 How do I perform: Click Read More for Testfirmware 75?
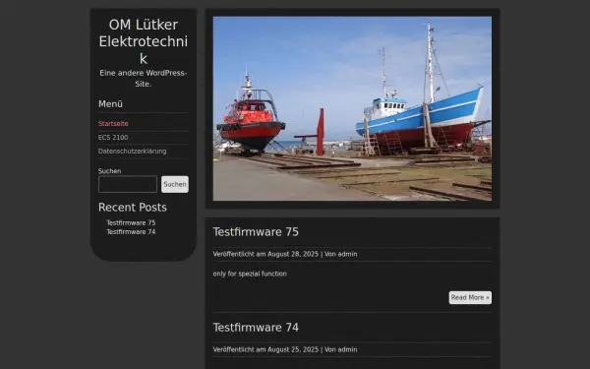470,297
